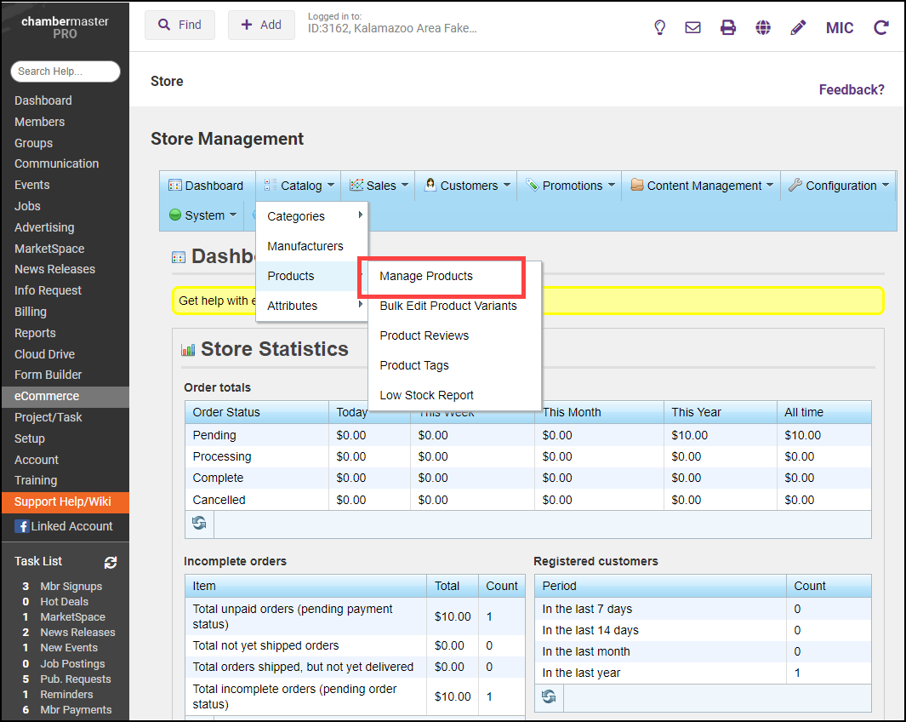Click the printer icon
Screen dimensions: 906x722
(728, 27)
